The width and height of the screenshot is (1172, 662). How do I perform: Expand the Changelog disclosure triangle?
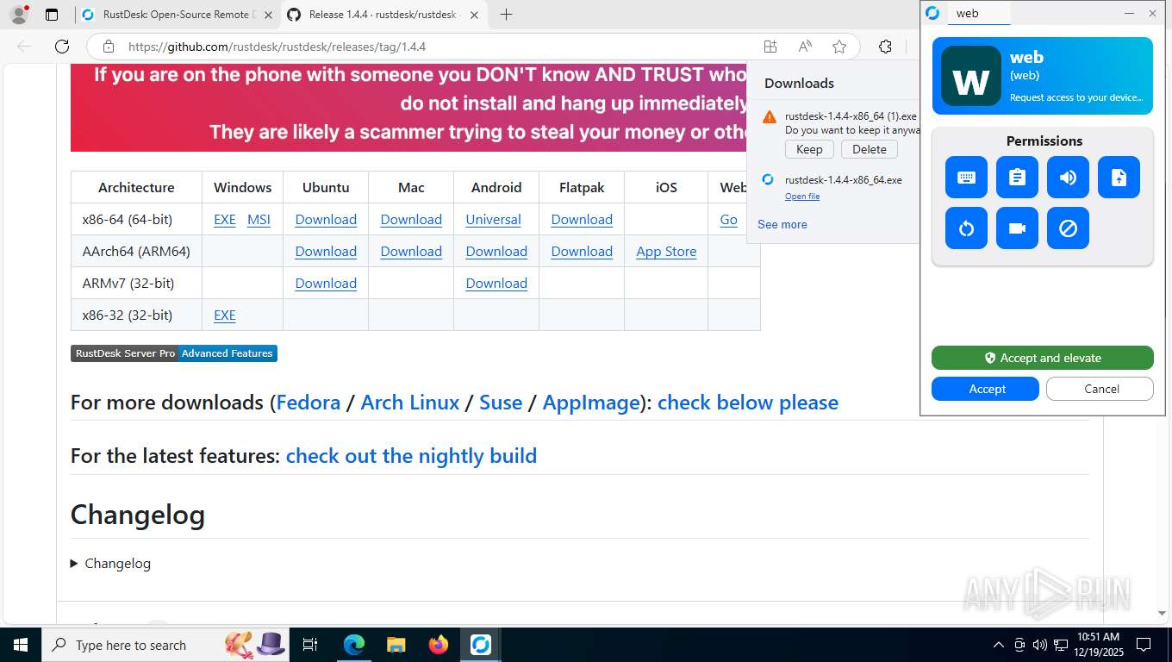(75, 564)
